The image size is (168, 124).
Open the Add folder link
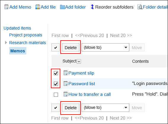(x=75, y=7)
